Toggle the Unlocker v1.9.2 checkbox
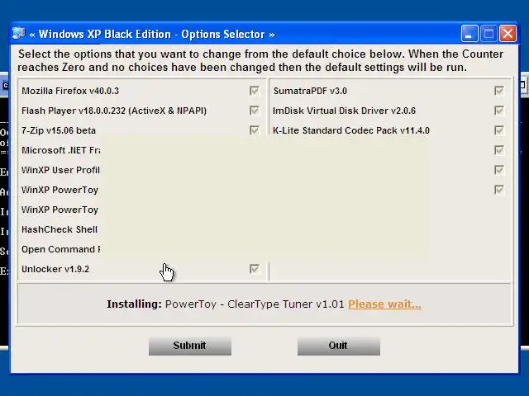Screen dimensions: 529x396 [255, 269]
